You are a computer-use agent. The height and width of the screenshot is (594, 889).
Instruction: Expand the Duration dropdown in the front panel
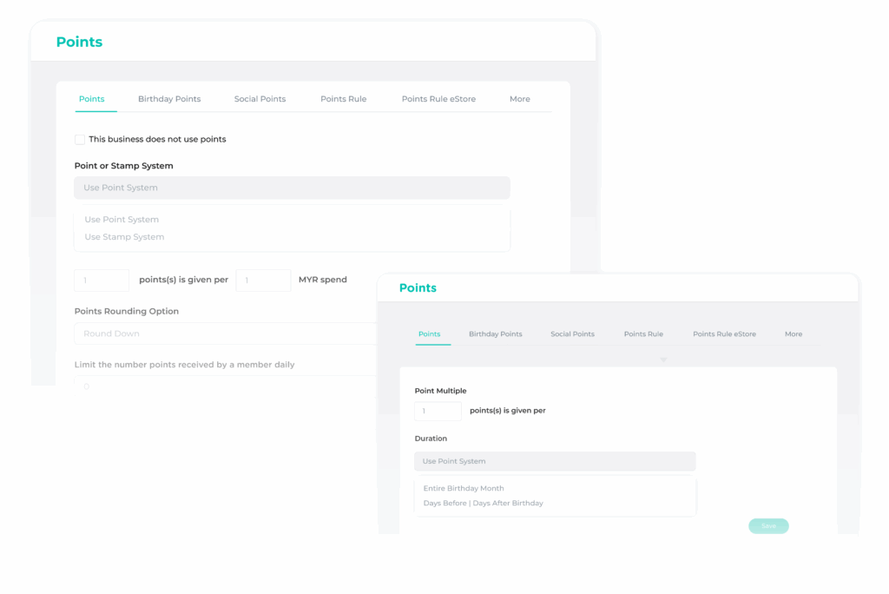555,461
